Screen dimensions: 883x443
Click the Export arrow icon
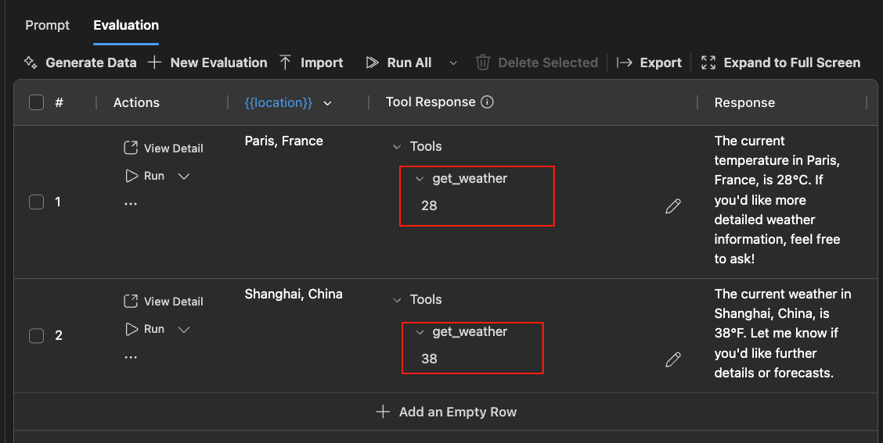tap(625, 63)
